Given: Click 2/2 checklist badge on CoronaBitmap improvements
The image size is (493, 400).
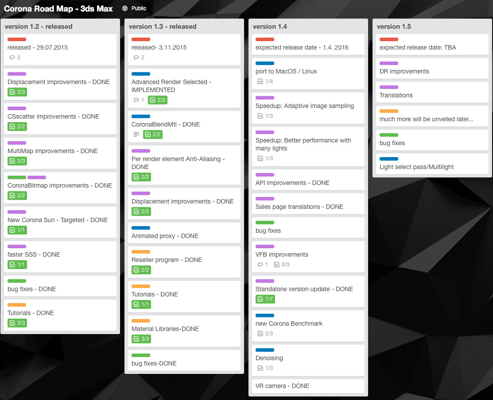Looking at the screenshot, I should click(x=17, y=196).
